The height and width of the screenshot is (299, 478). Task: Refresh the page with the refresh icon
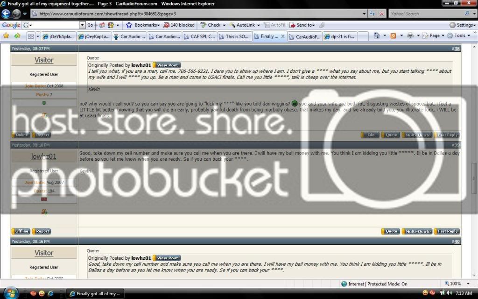(372, 14)
